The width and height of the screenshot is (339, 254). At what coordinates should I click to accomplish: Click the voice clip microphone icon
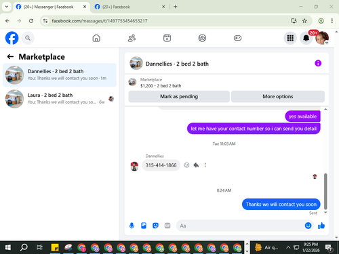coord(132,226)
